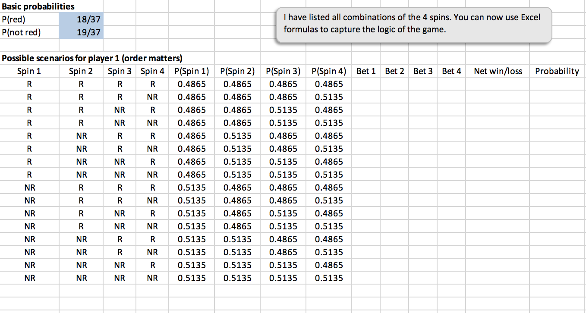The width and height of the screenshot is (586, 313).
Task: Select the bottom 0.5135 value under P(Spin 4)
Action: 328,278
